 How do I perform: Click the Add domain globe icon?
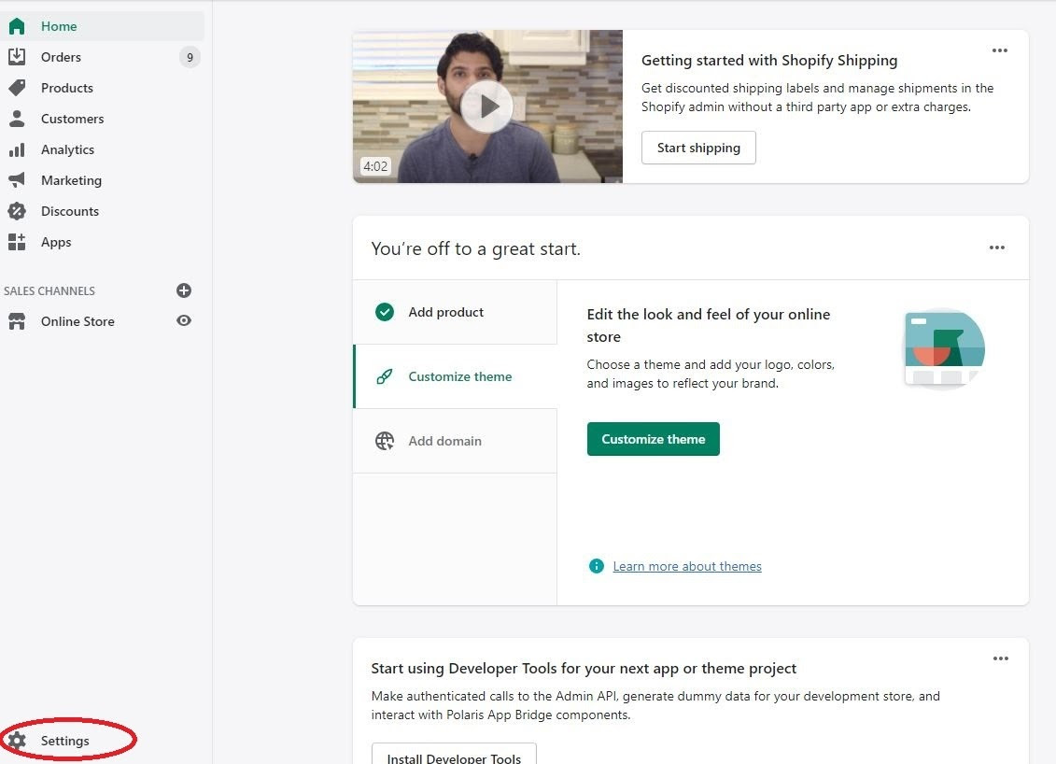tap(385, 441)
